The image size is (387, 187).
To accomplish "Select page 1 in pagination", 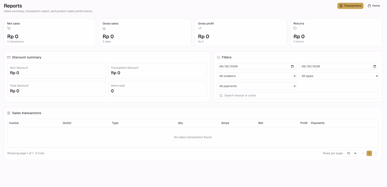I will [x=369, y=153].
